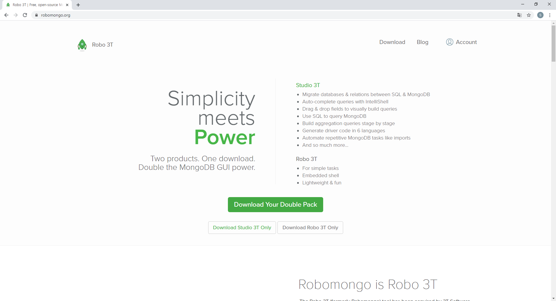Click 'Drag & drop fields' bullet text
This screenshot has width=556, height=301.
(x=350, y=109)
